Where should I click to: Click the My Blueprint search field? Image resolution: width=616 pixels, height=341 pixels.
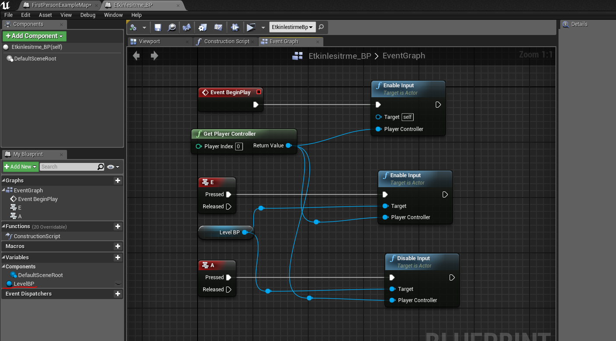click(72, 166)
